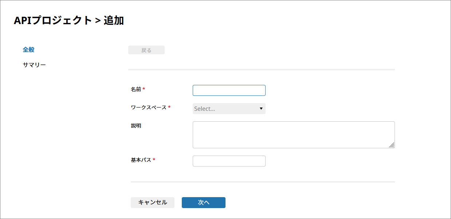Open the ワークスペース Select... dropdown

tap(226, 109)
